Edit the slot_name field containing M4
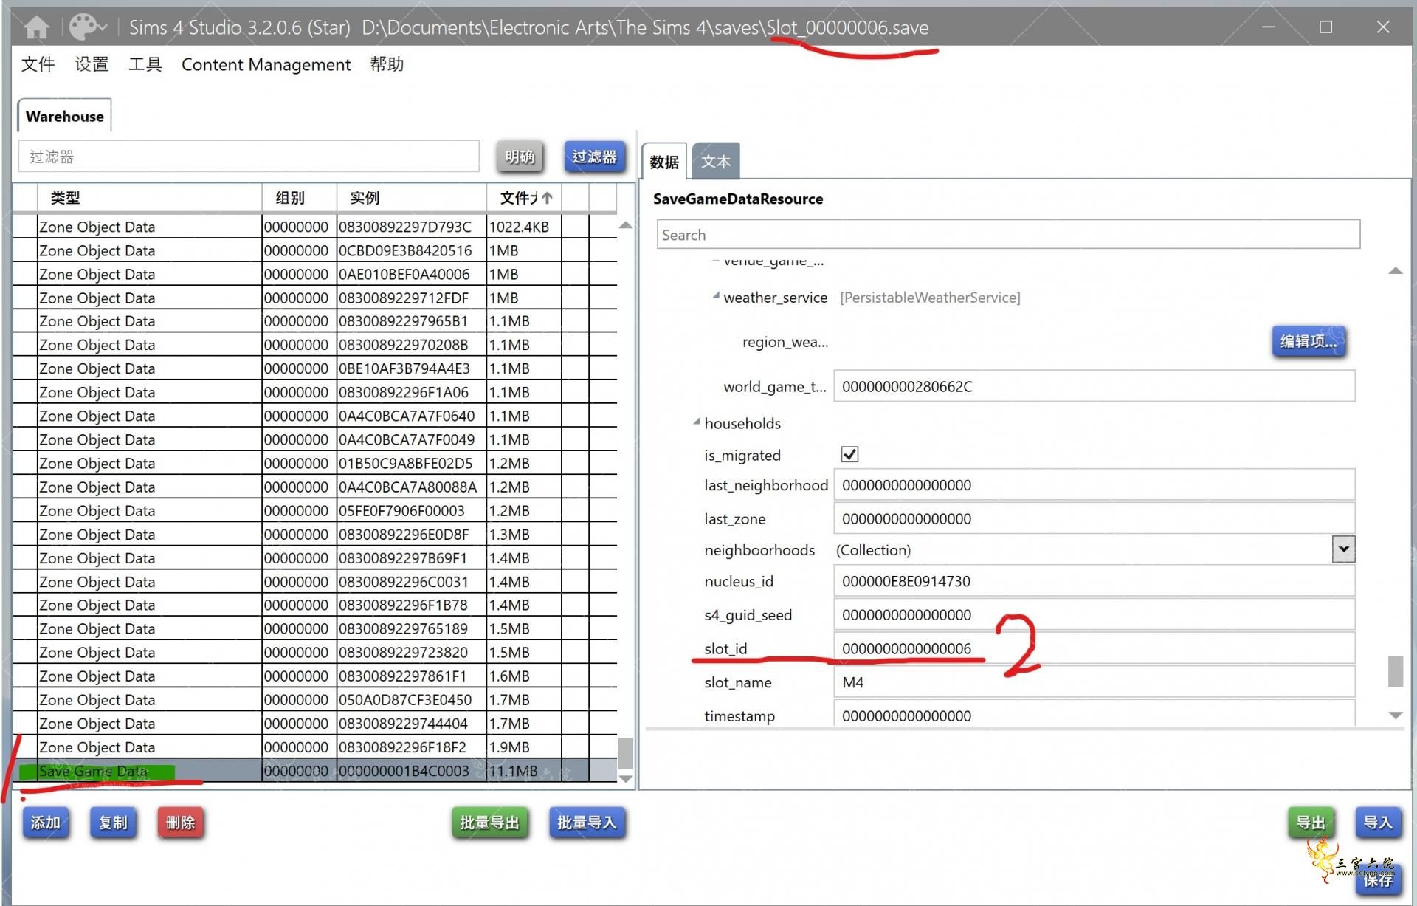The image size is (1417, 906). coord(1094,682)
